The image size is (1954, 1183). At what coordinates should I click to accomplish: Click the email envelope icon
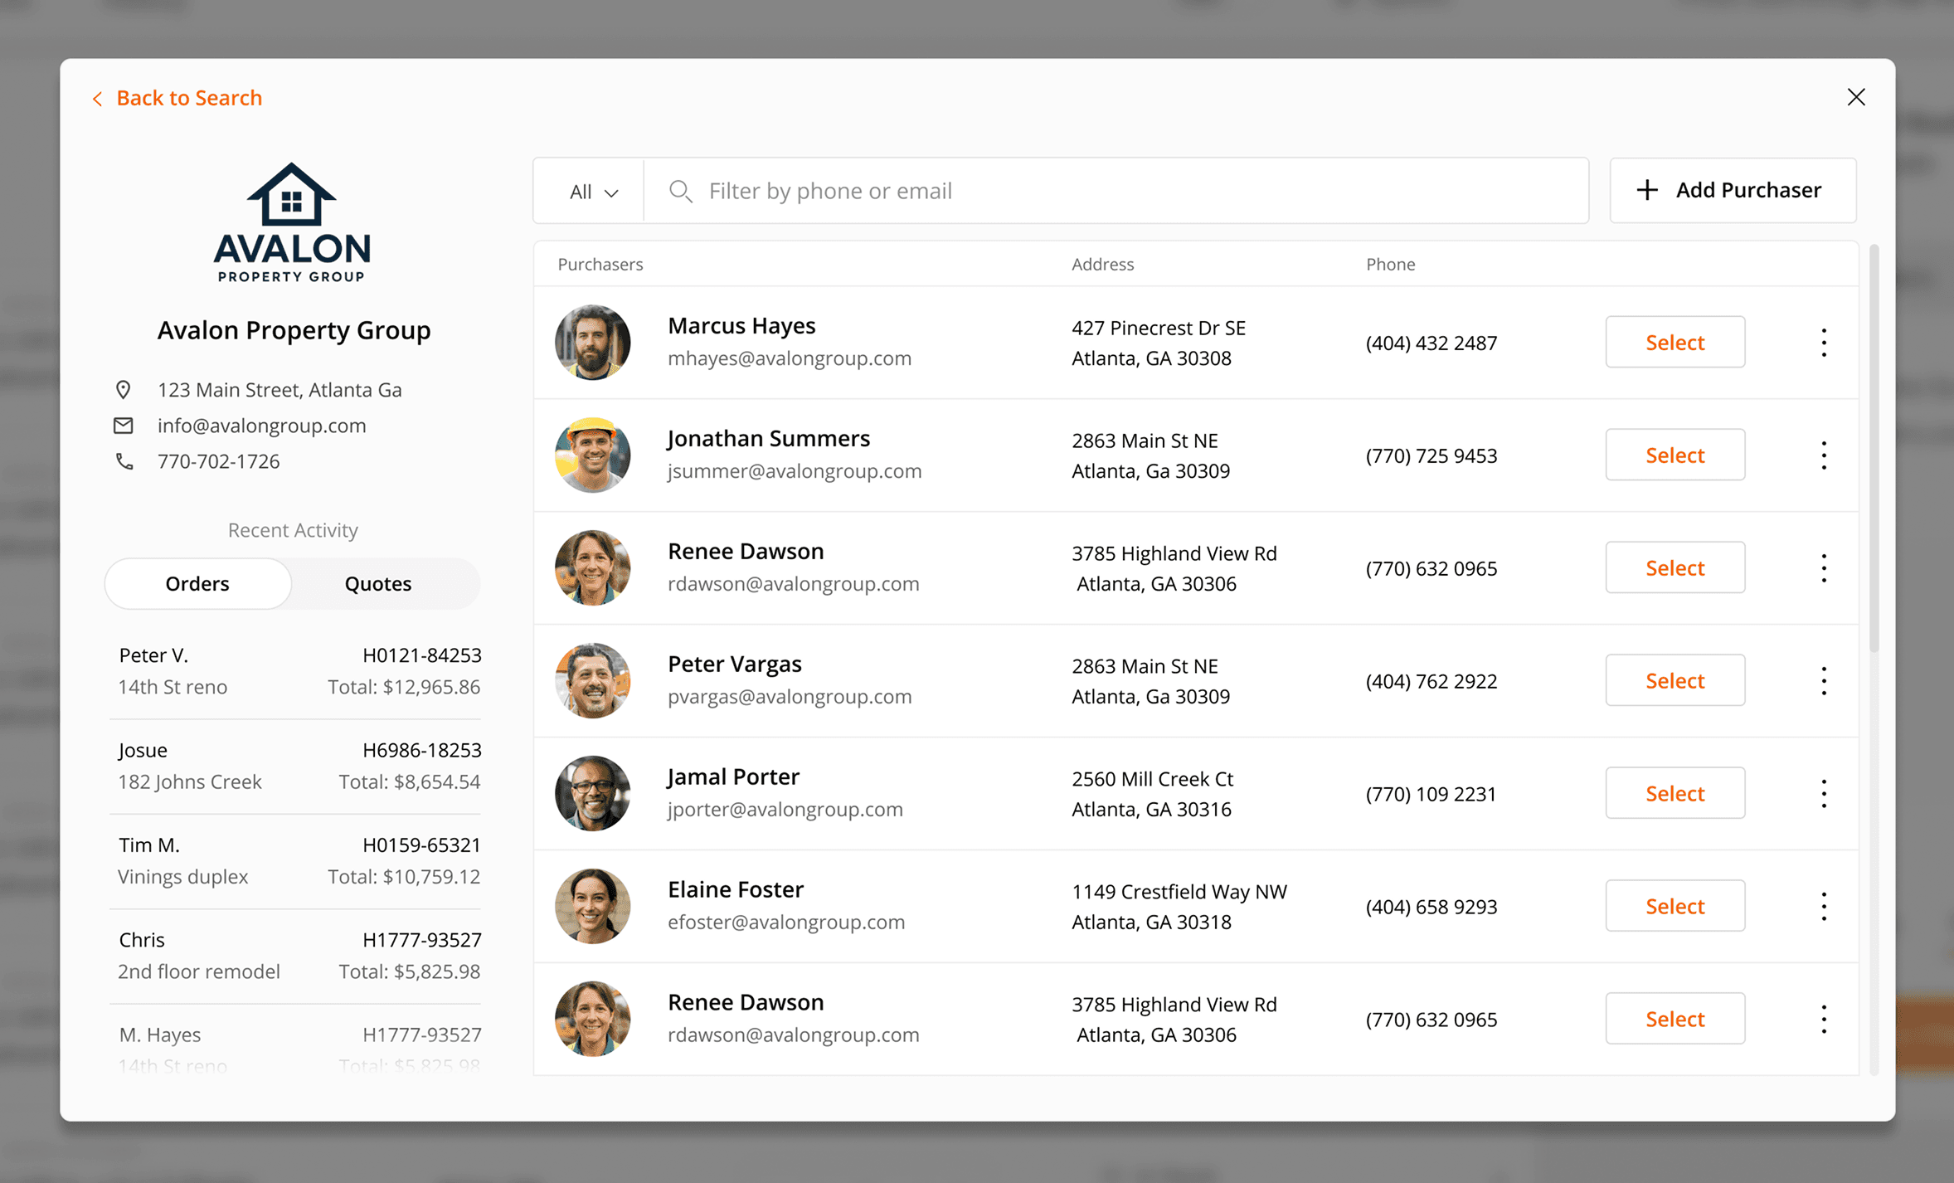tap(124, 426)
